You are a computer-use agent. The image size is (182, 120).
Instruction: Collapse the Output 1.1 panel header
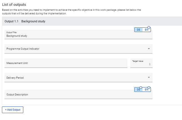(92, 21)
